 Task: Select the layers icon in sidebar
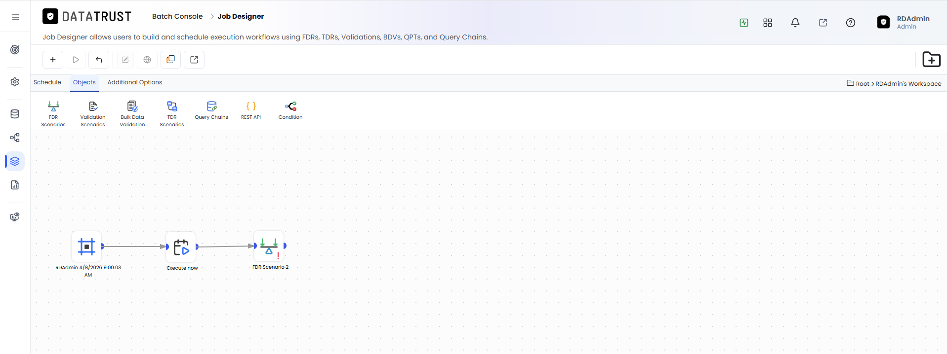tap(15, 161)
